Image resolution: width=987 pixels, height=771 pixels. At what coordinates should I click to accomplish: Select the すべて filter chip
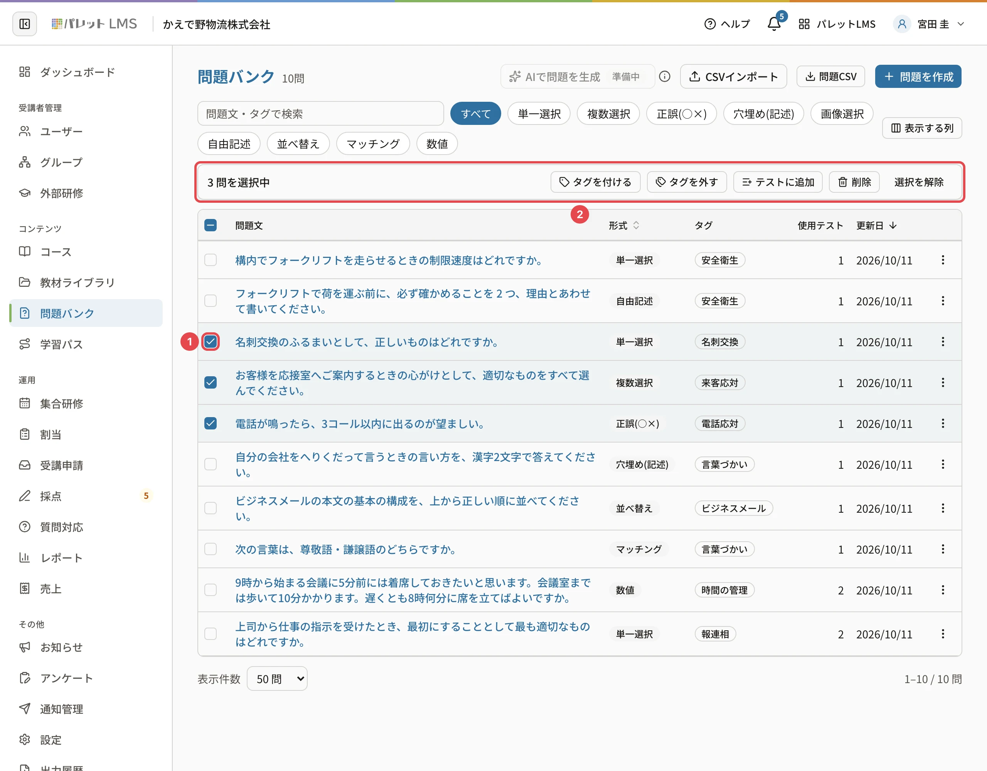pos(475,113)
